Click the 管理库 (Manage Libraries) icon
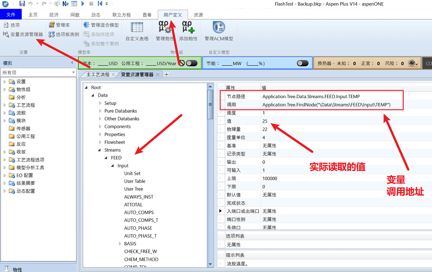 61,25
